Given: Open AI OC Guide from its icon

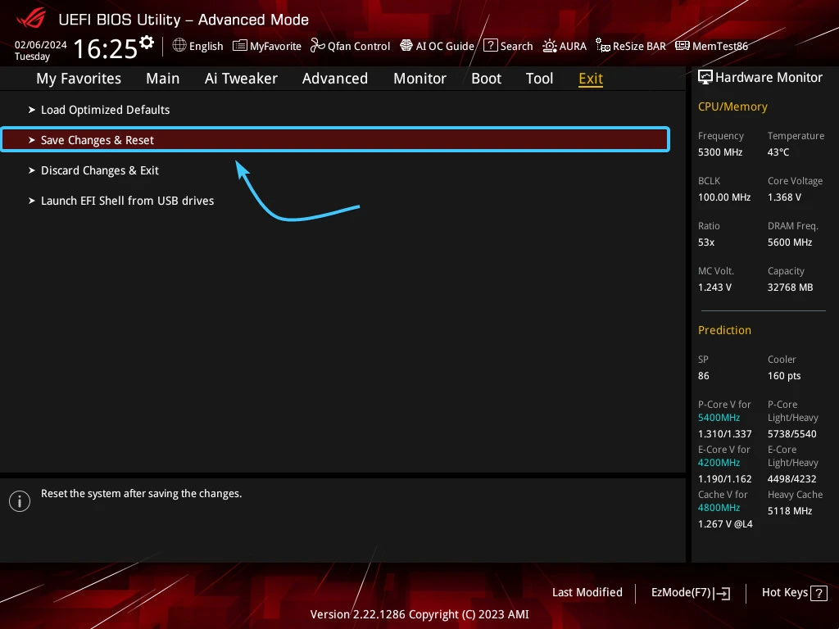Looking at the screenshot, I should (x=406, y=46).
